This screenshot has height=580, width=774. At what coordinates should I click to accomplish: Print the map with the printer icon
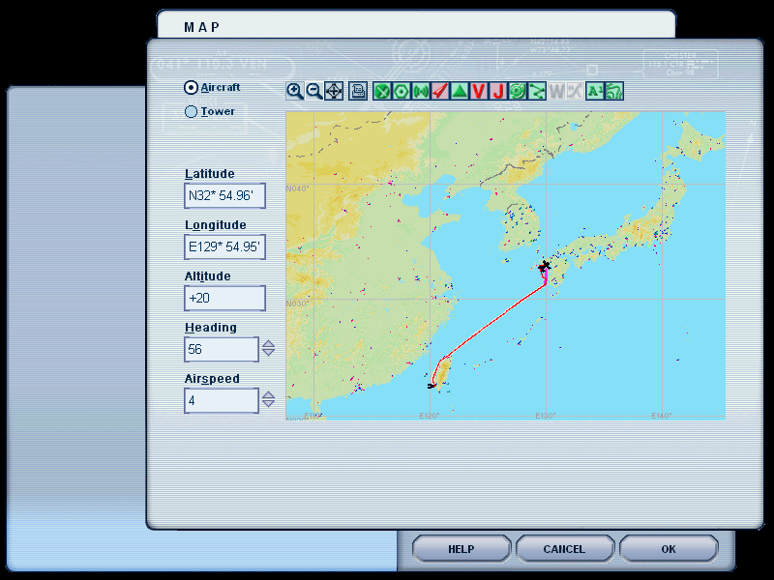(x=358, y=91)
